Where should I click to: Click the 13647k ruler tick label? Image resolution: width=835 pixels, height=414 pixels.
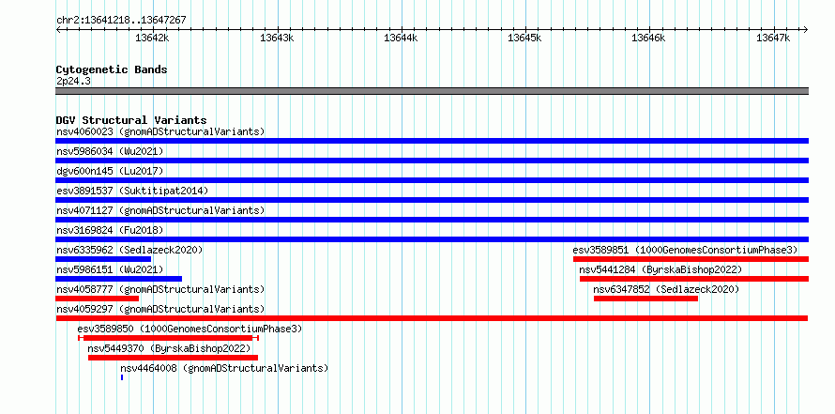click(773, 38)
